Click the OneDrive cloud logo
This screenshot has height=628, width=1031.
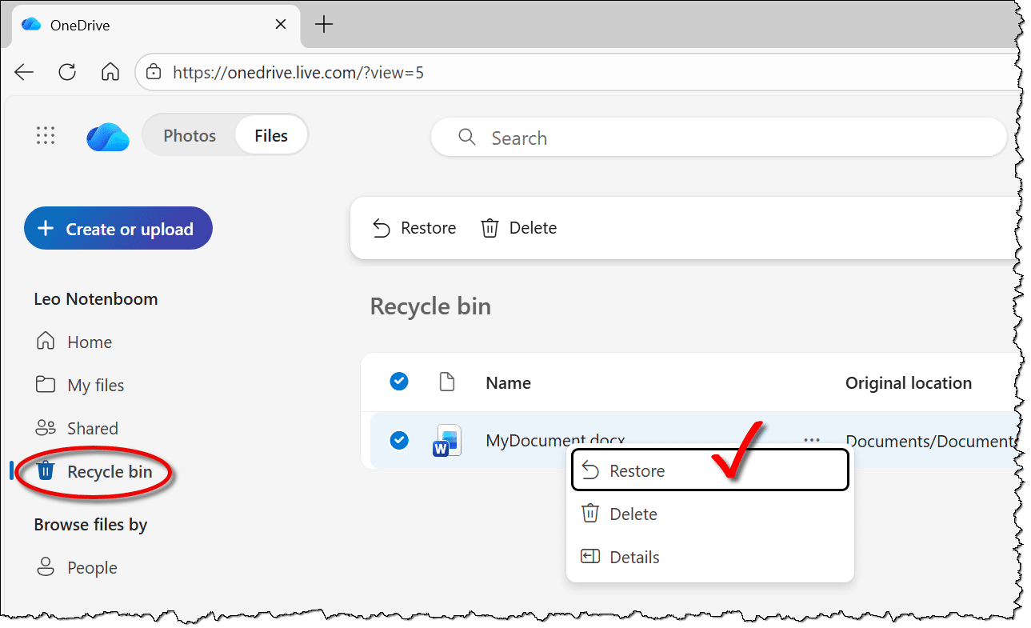pyautogui.click(x=108, y=137)
